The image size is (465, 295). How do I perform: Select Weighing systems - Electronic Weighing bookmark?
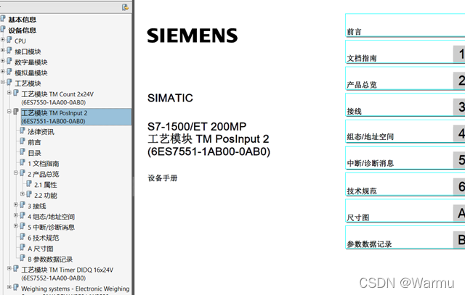[76, 290]
